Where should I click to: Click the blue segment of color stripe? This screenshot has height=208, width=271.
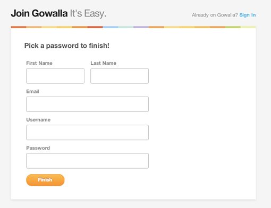pos(111,27)
